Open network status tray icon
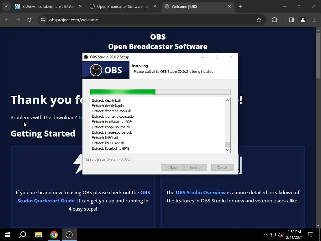 pos(273,235)
